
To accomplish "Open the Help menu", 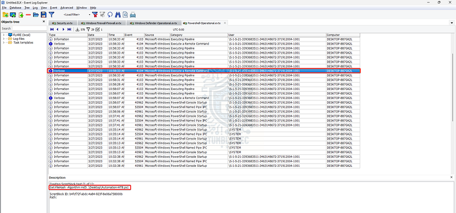I will (93, 7).
